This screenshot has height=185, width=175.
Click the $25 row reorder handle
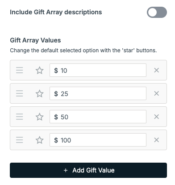[20, 93]
